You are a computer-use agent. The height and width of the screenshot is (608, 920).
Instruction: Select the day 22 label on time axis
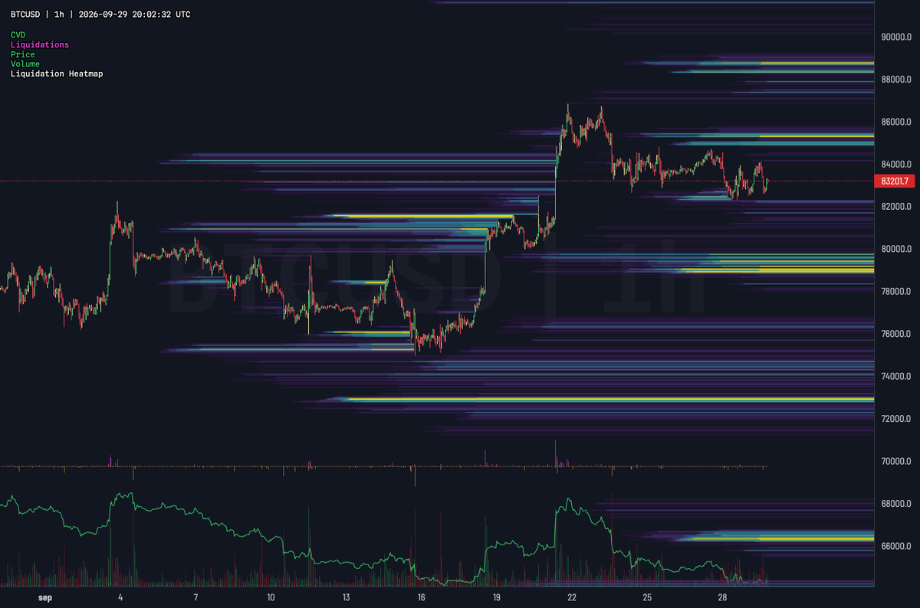point(572,597)
